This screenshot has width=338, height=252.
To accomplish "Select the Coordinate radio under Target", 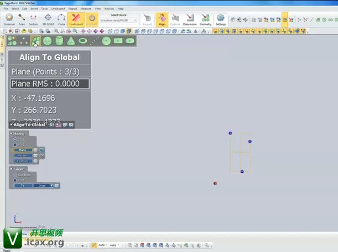I will point(15,175).
